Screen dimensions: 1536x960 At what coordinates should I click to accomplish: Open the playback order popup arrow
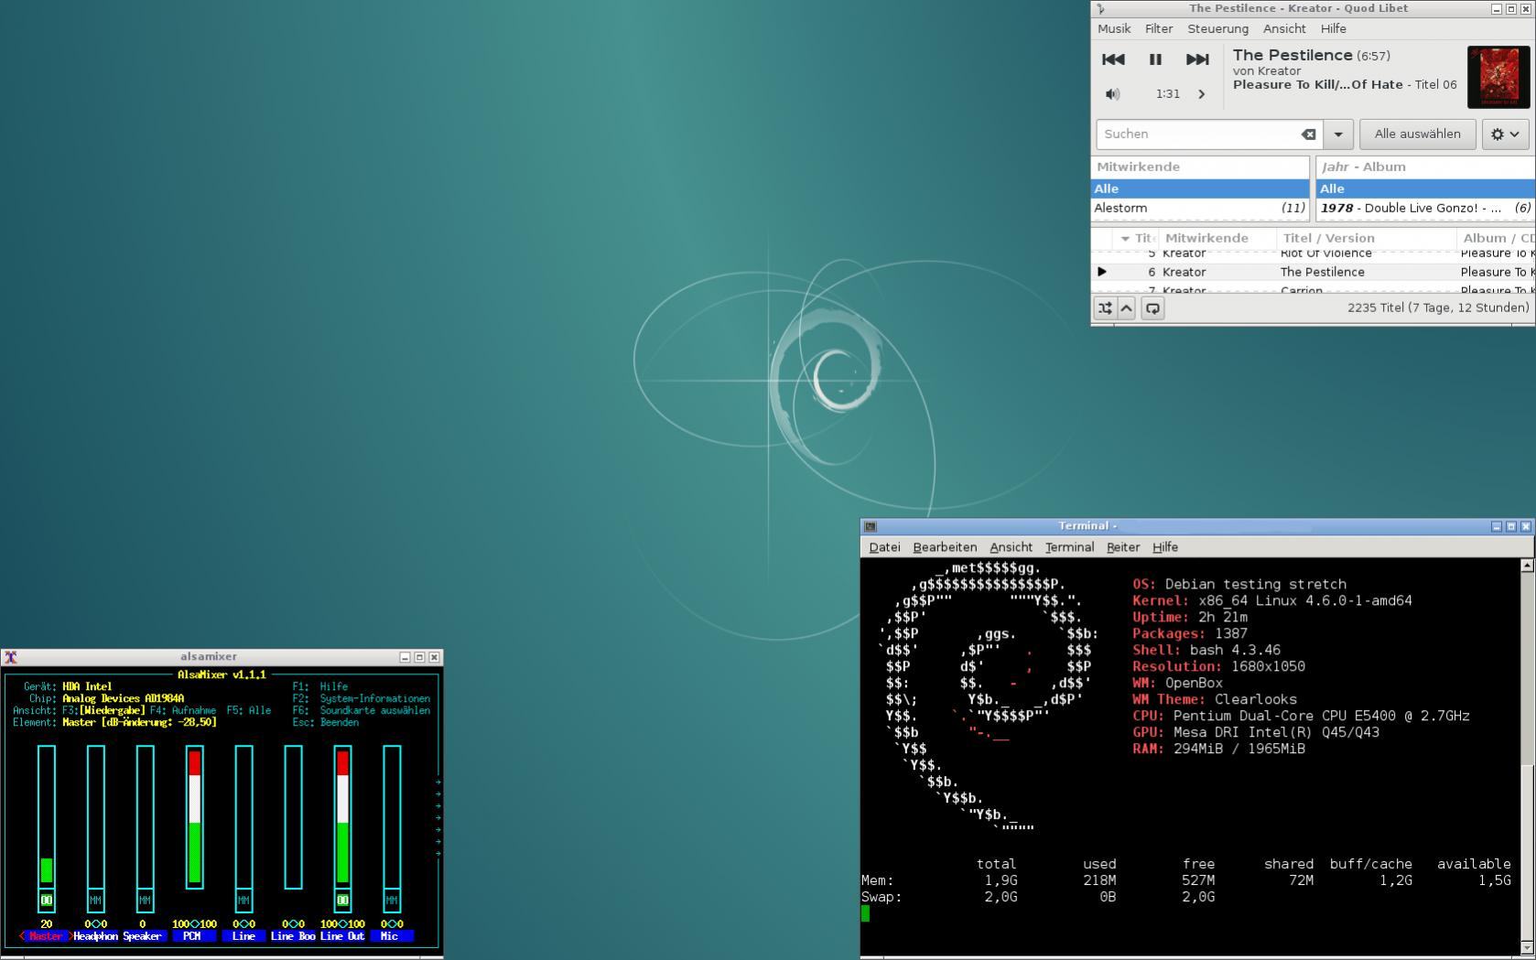pos(1127,308)
